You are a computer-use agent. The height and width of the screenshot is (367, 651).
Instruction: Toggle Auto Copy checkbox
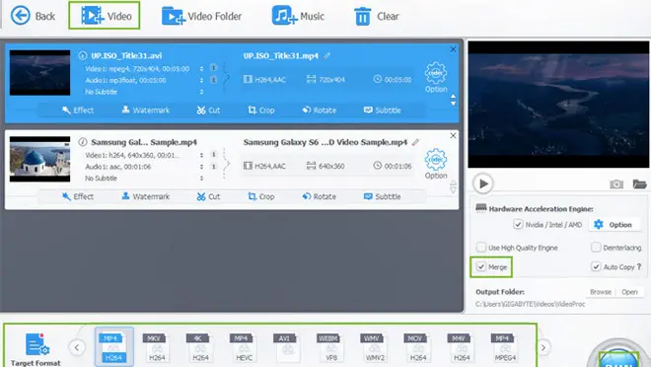coord(596,266)
